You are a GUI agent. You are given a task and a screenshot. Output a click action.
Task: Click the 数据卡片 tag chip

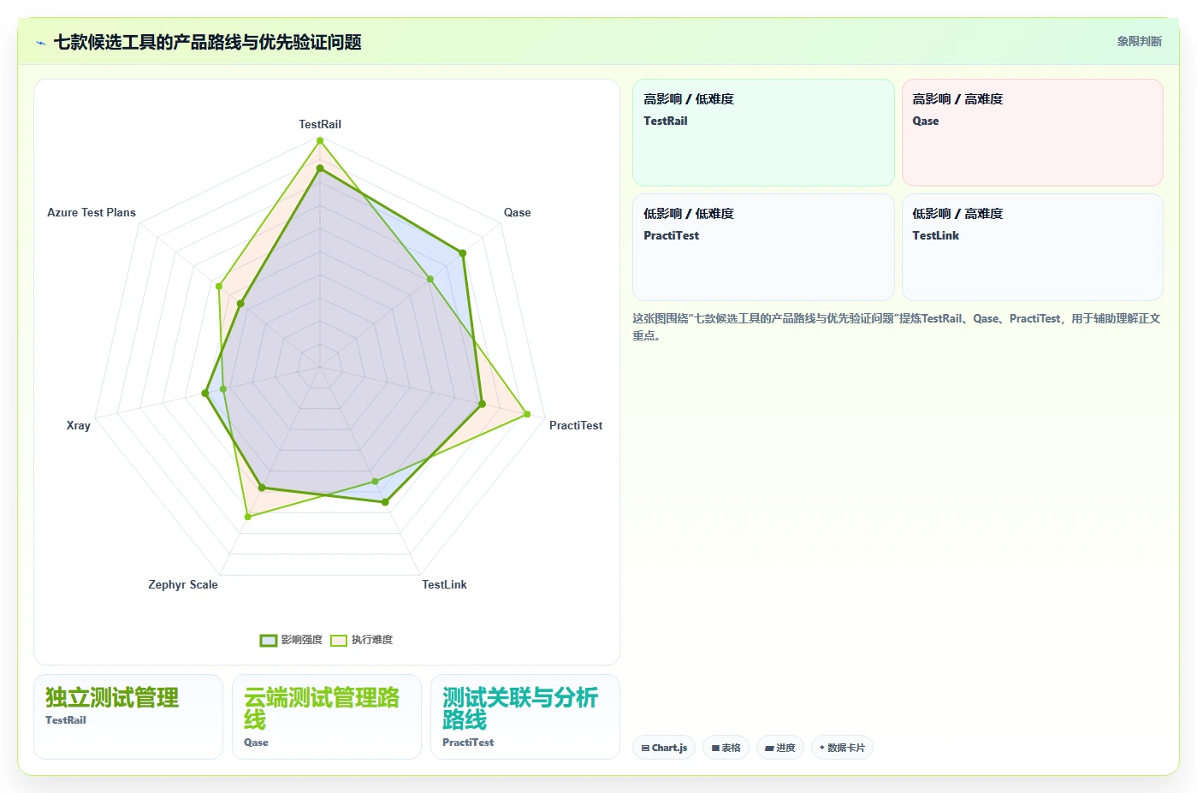click(842, 748)
